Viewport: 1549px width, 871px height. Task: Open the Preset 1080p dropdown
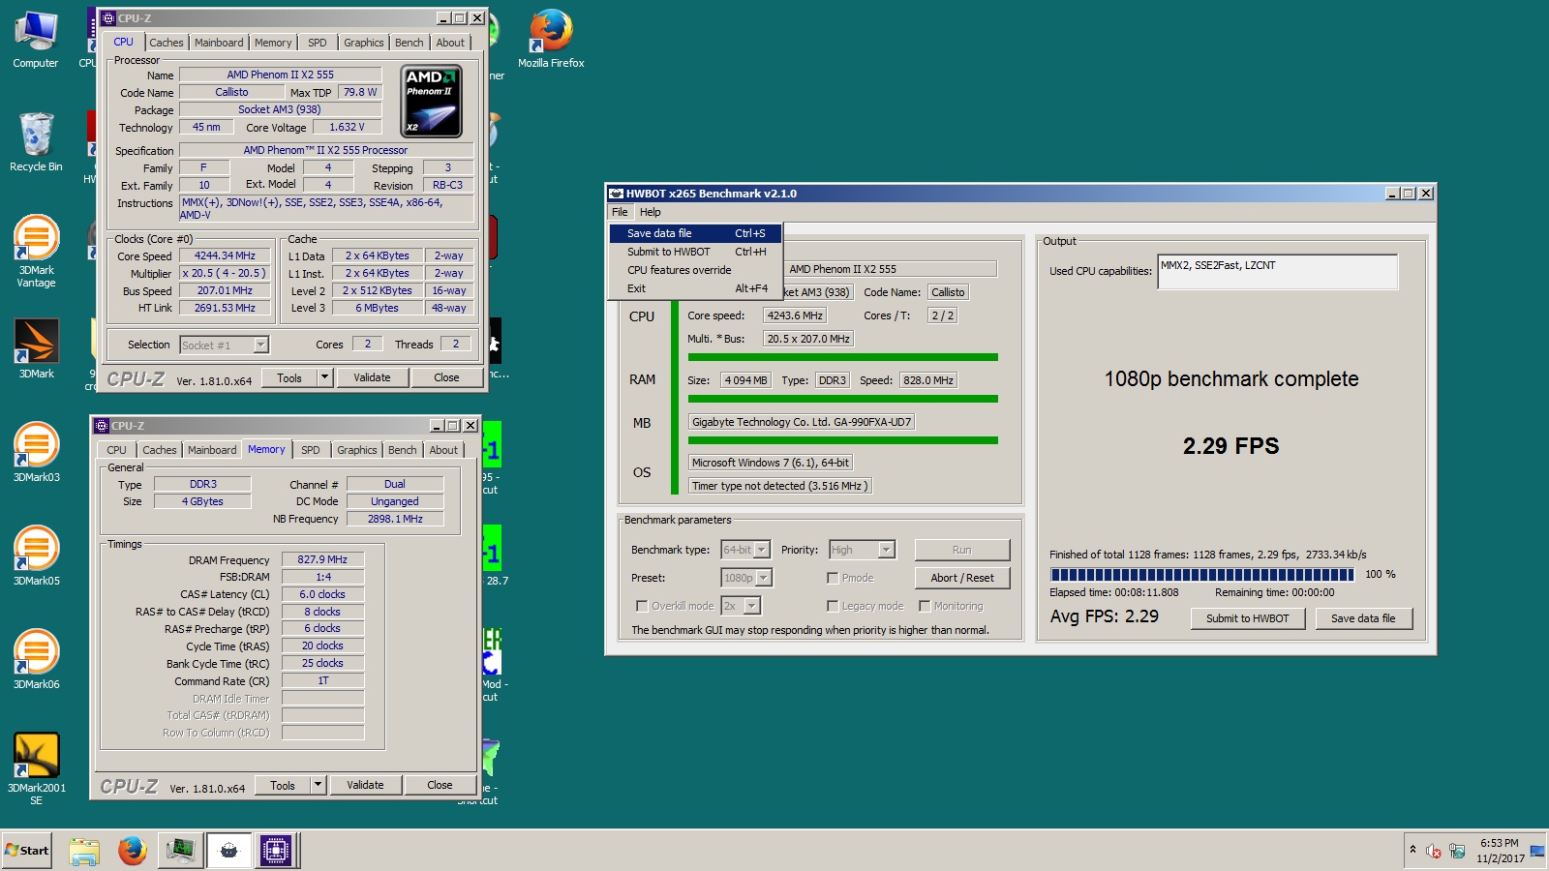(x=764, y=578)
